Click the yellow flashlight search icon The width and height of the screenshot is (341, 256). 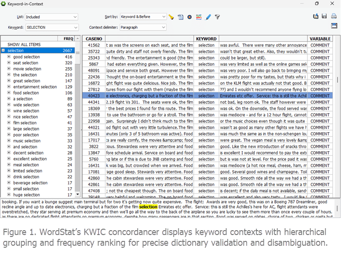point(171,17)
